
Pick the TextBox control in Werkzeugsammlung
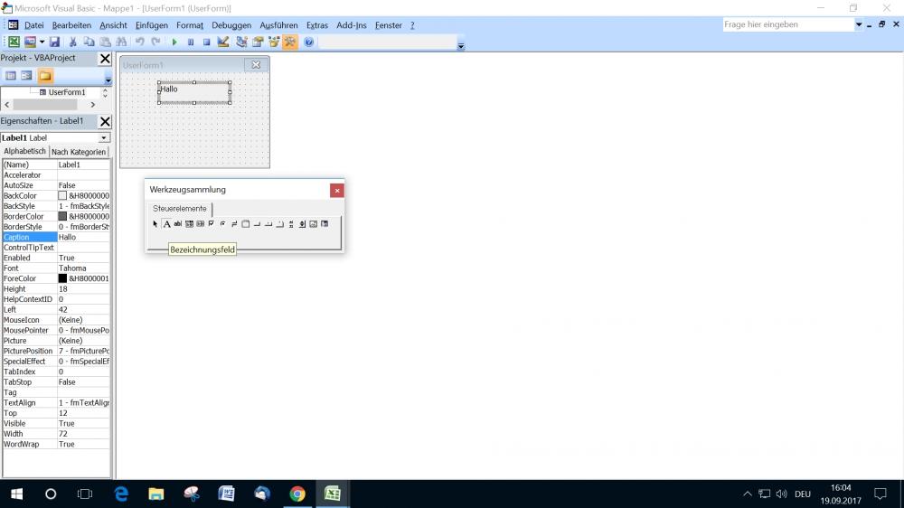click(x=178, y=224)
